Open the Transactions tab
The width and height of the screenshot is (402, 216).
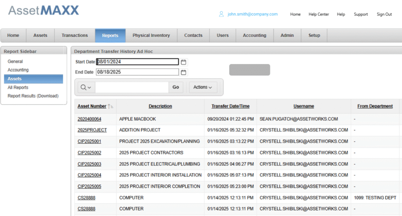click(75, 35)
